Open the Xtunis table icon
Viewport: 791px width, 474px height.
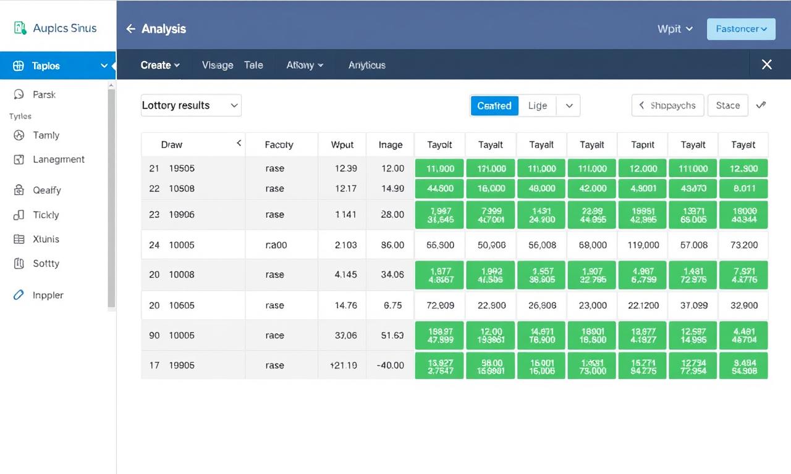pos(19,239)
